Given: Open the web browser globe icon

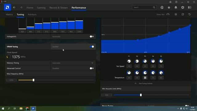Looking at the screenshot, I should click(x=162, y=7).
